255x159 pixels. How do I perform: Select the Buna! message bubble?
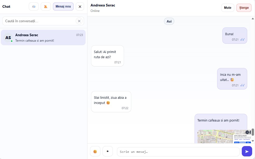235,35
